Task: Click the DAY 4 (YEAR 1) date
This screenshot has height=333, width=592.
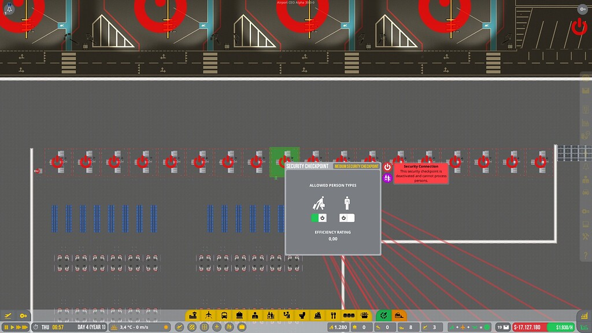Action: tap(92, 327)
